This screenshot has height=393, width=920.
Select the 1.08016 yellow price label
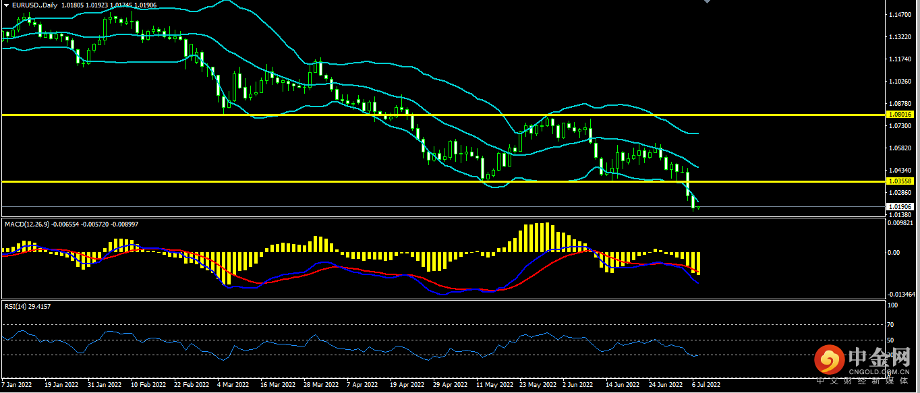[x=900, y=115]
